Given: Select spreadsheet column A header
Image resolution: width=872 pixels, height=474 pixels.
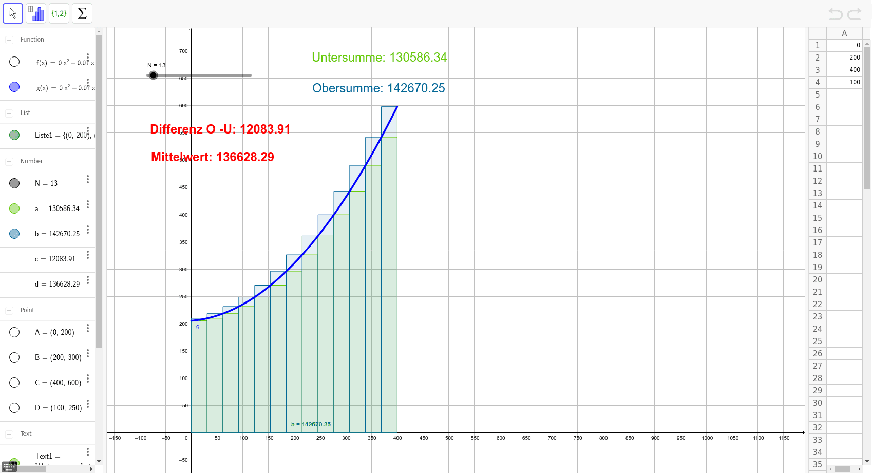Looking at the screenshot, I should pos(844,33).
